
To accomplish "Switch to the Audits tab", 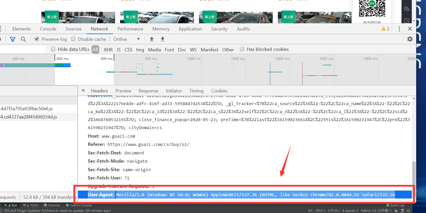I will 243,29.
